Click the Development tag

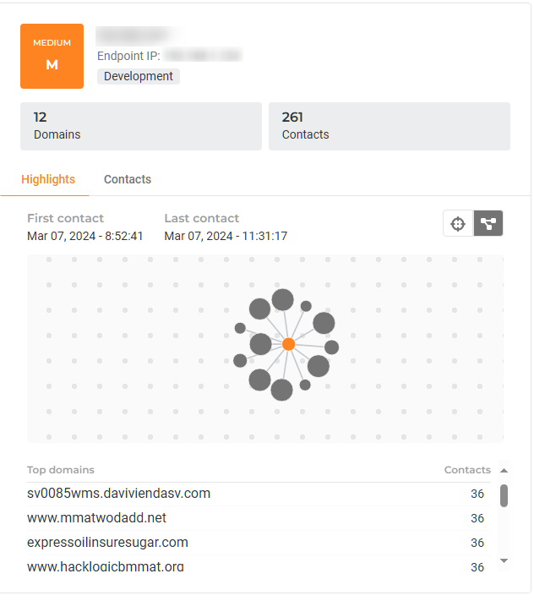139,76
